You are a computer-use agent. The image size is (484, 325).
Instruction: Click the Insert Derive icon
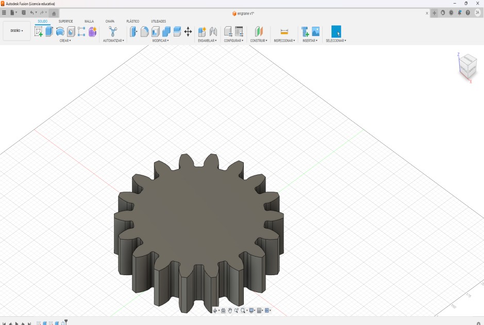(x=305, y=31)
